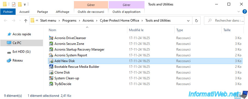Click the Clone Disk shortcut icon

pyautogui.click(x=51, y=72)
